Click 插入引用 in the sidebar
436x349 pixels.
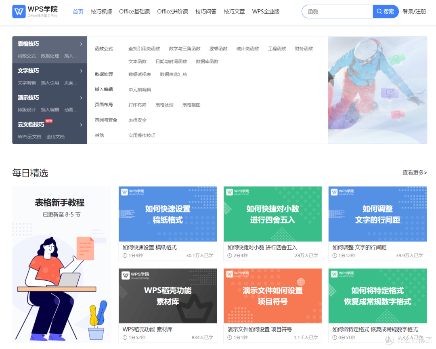(x=50, y=83)
